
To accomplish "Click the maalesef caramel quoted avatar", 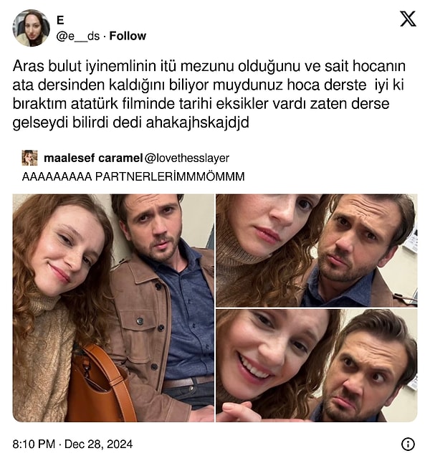I will click(29, 158).
